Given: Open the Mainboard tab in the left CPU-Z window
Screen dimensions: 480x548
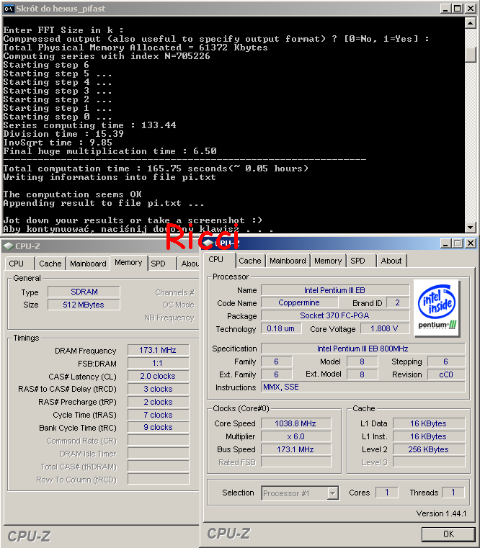Looking at the screenshot, I should 88,264.
